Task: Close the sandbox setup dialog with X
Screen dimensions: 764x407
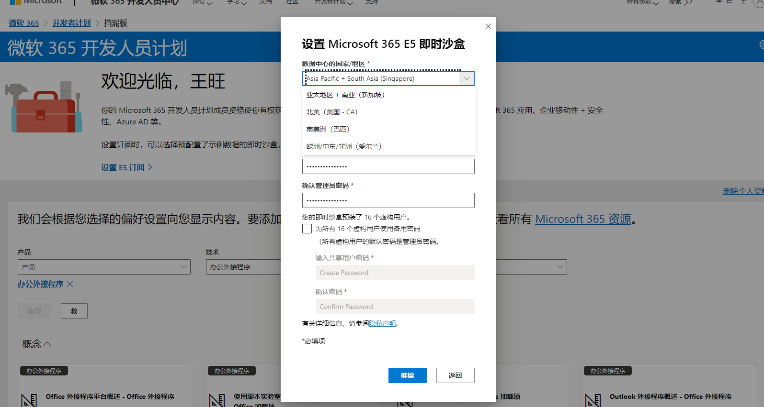Action: click(x=488, y=26)
